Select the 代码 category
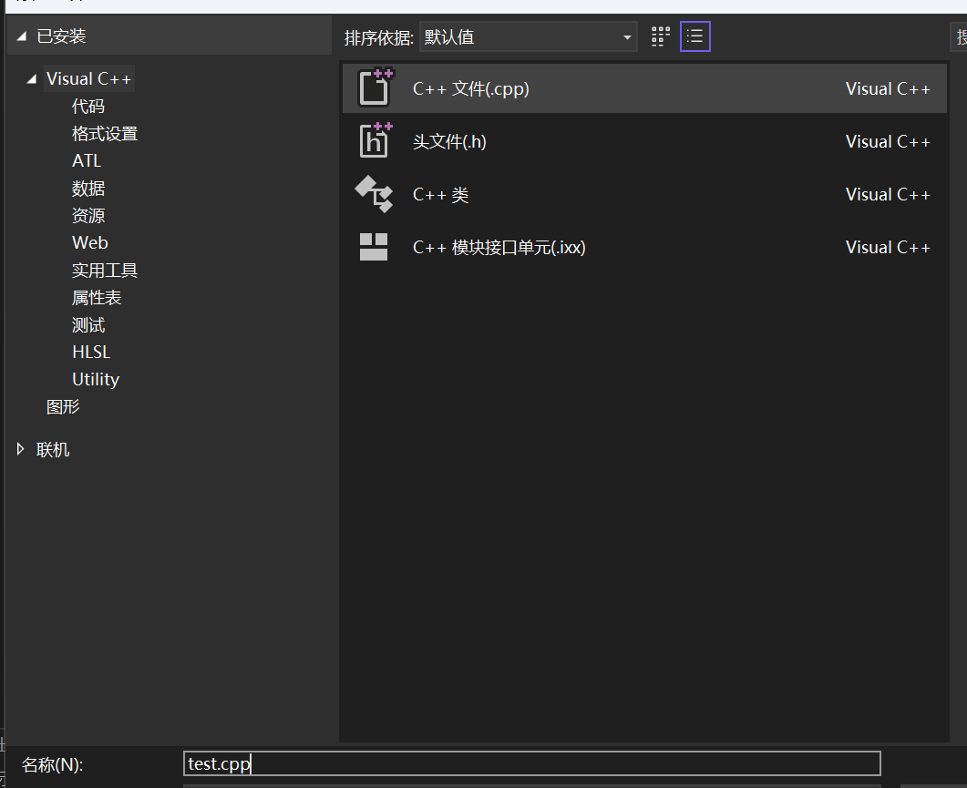 pyautogui.click(x=88, y=106)
